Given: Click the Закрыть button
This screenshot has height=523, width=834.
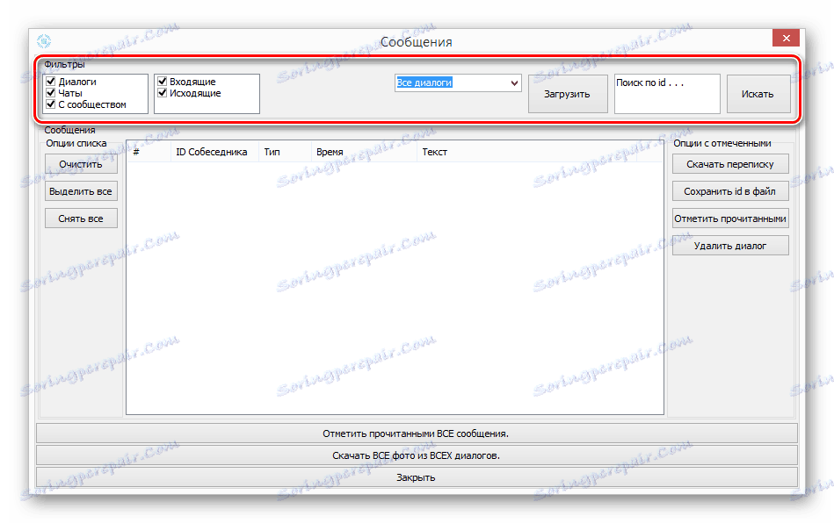Looking at the screenshot, I should [417, 476].
